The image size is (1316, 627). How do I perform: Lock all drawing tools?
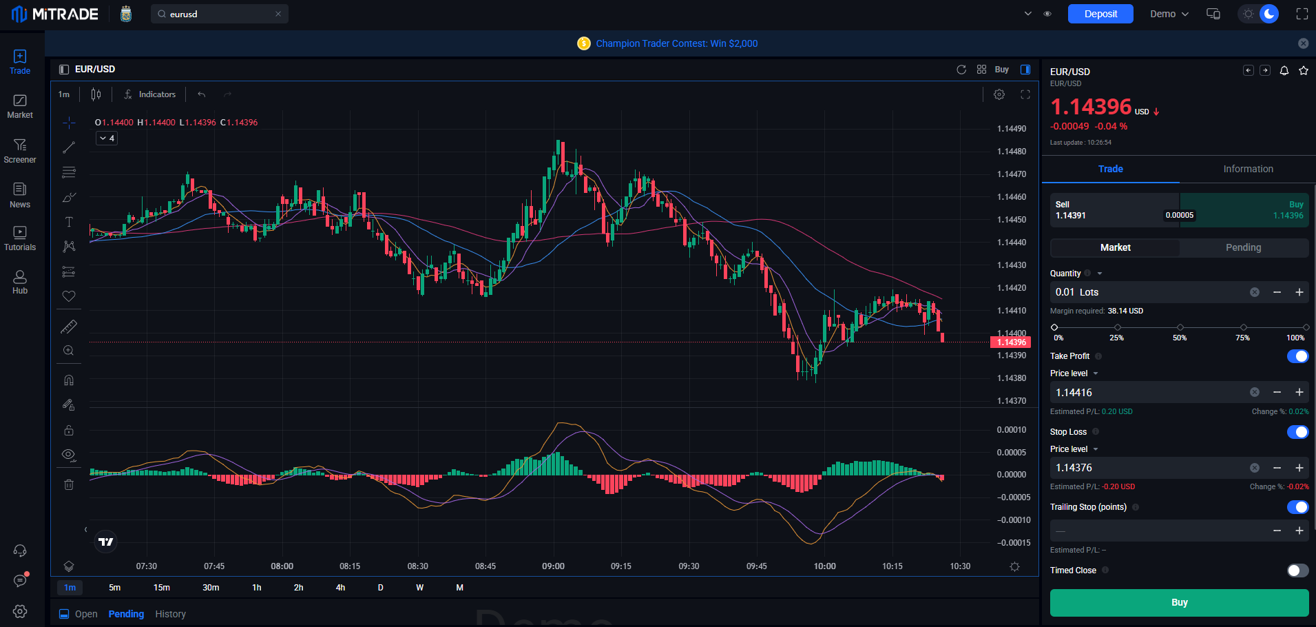click(x=69, y=430)
